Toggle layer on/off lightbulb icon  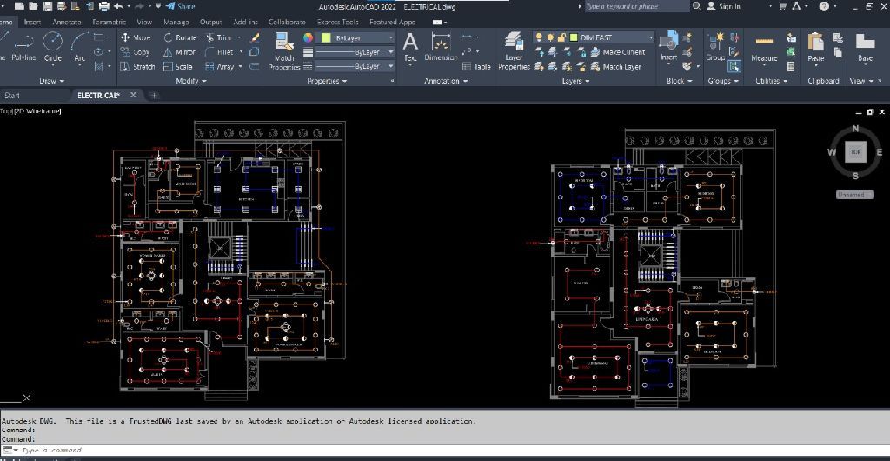(539, 37)
